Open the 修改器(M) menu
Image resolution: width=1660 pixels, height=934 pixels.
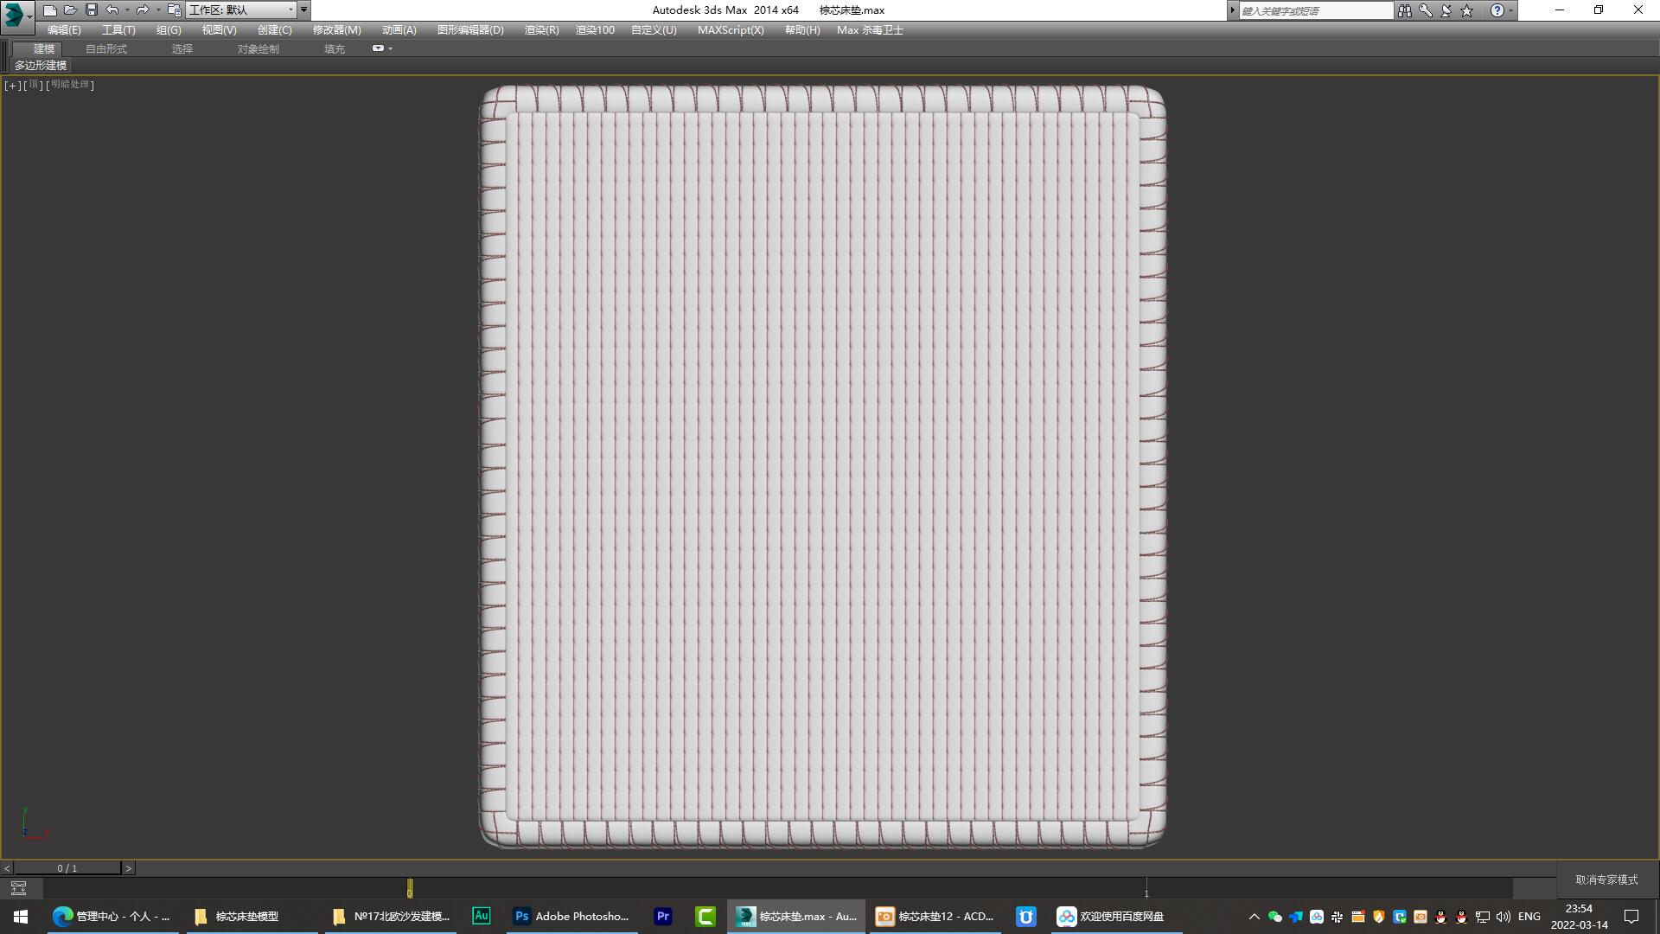[x=336, y=29]
